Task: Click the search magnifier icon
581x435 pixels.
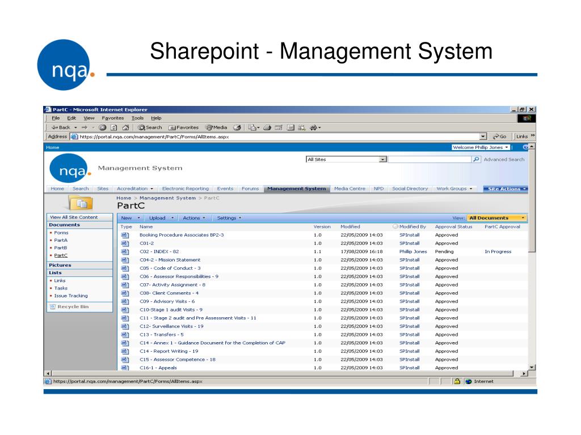Action: [476, 159]
